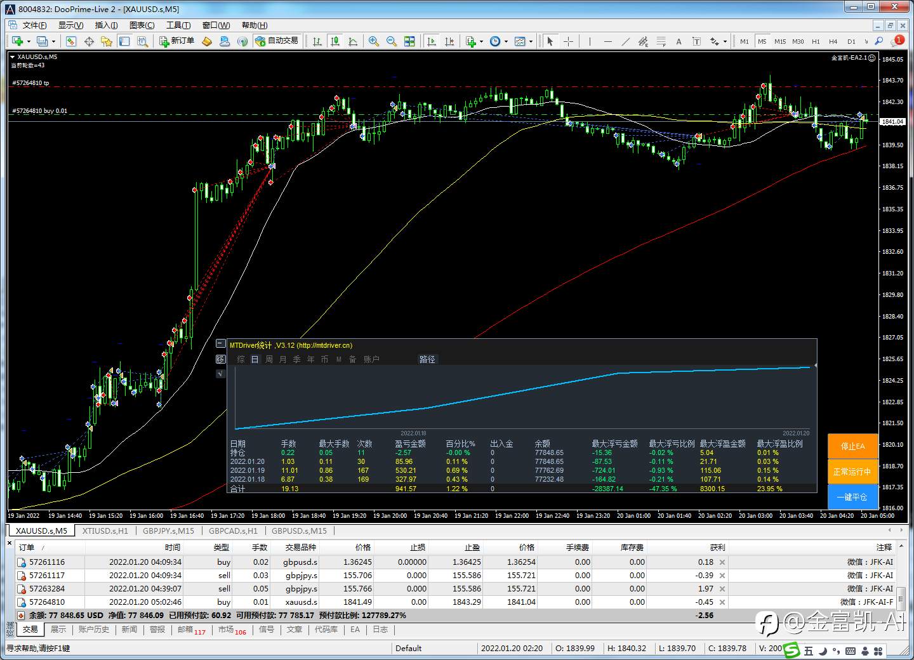Click the 路径 button in MTDriver panel
Image resolution: width=914 pixels, height=660 pixels.
point(427,359)
